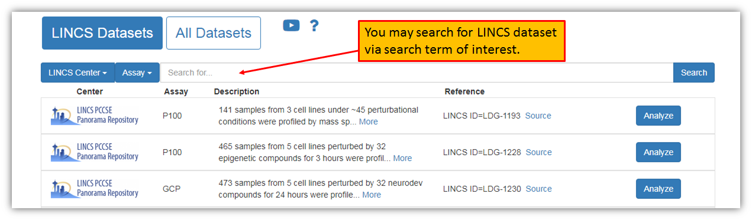The width and height of the screenshot is (752, 220).
Task: Open Source link for LDG-1230
Action: 538,189
